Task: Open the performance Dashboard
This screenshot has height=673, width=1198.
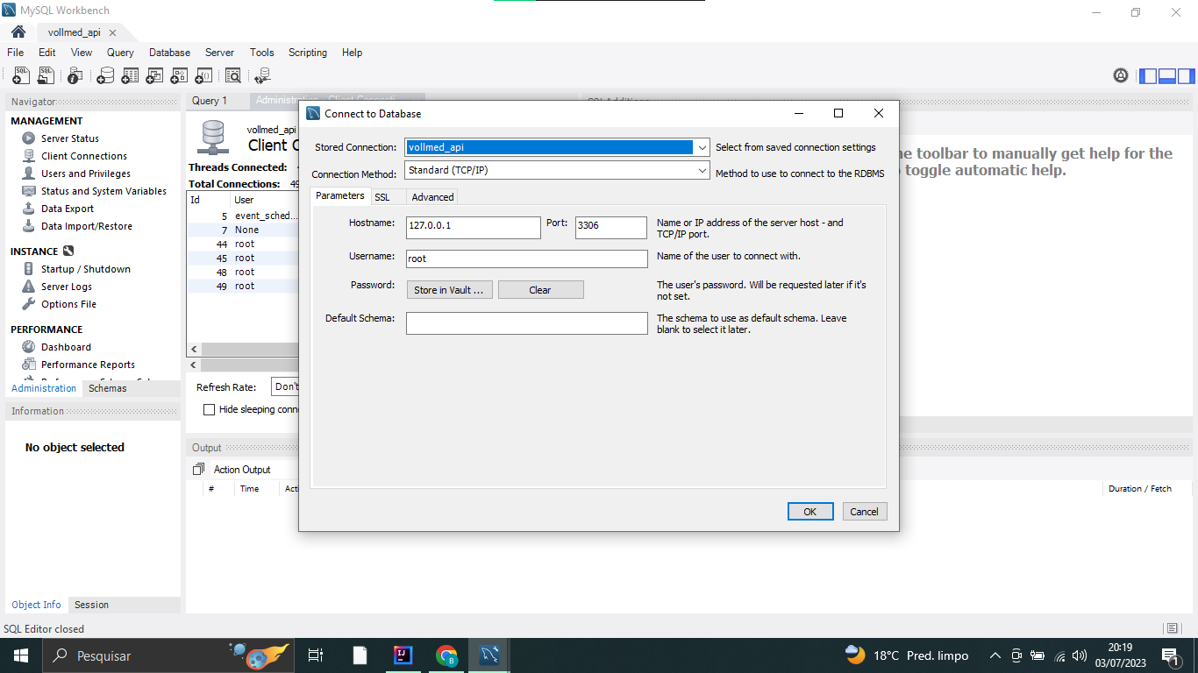Action: (x=66, y=347)
